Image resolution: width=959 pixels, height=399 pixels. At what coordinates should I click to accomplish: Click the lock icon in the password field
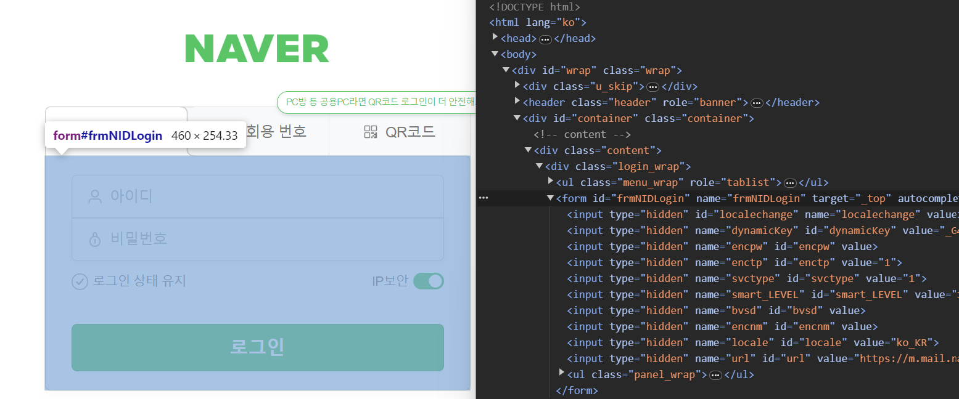(x=94, y=239)
